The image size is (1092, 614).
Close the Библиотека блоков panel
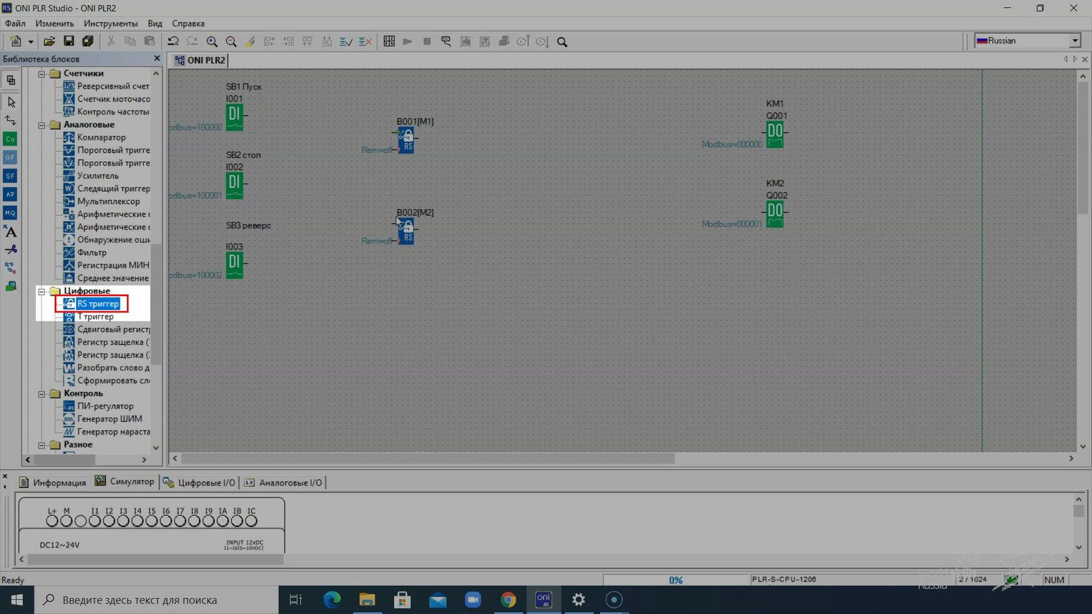[x=157, y=58]
